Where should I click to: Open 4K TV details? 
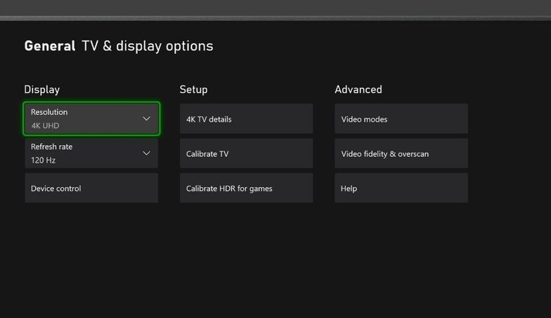tap(246, 119)
